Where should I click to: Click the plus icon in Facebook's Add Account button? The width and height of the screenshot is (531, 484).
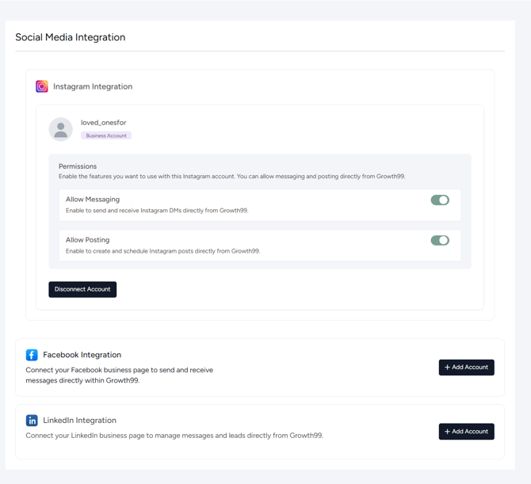448,368
